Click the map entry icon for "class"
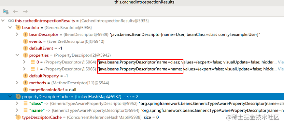Screen dimensions: 284x125 tap(25, 103)
